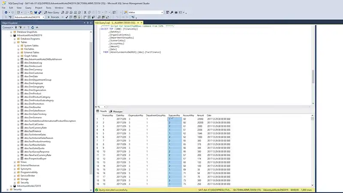Open the status search combo box dropdown
The height and width of the screenshot is (193, 343).
click(x=162, y=12)
